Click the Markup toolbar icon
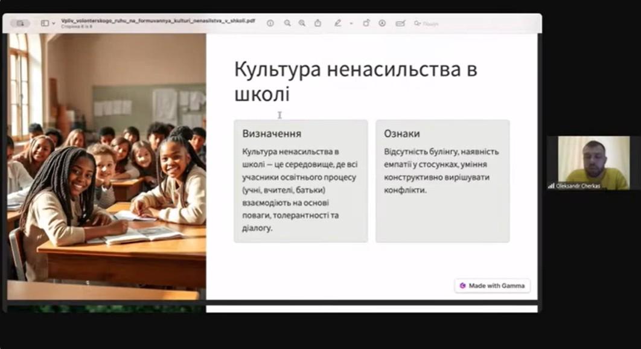 (x=382, y=23)
